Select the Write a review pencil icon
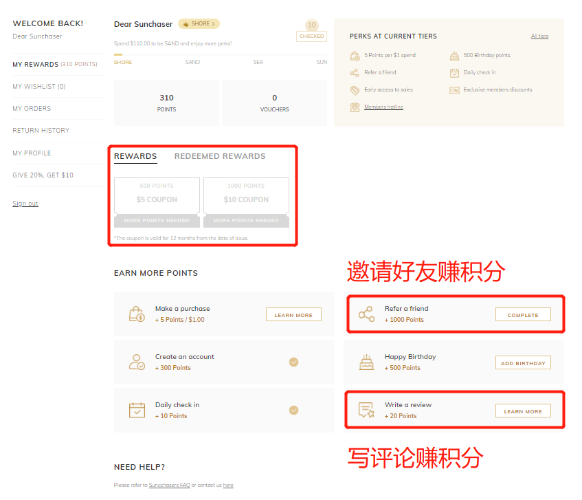 click(x=366, y=410)
